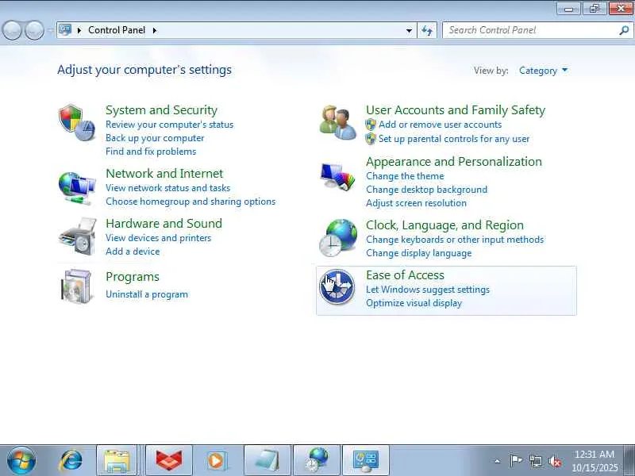This screenshot has width=635, height=476.
Task: Open the Appearance and Personalization monitor icon
Action: click(x=337, y=176)
